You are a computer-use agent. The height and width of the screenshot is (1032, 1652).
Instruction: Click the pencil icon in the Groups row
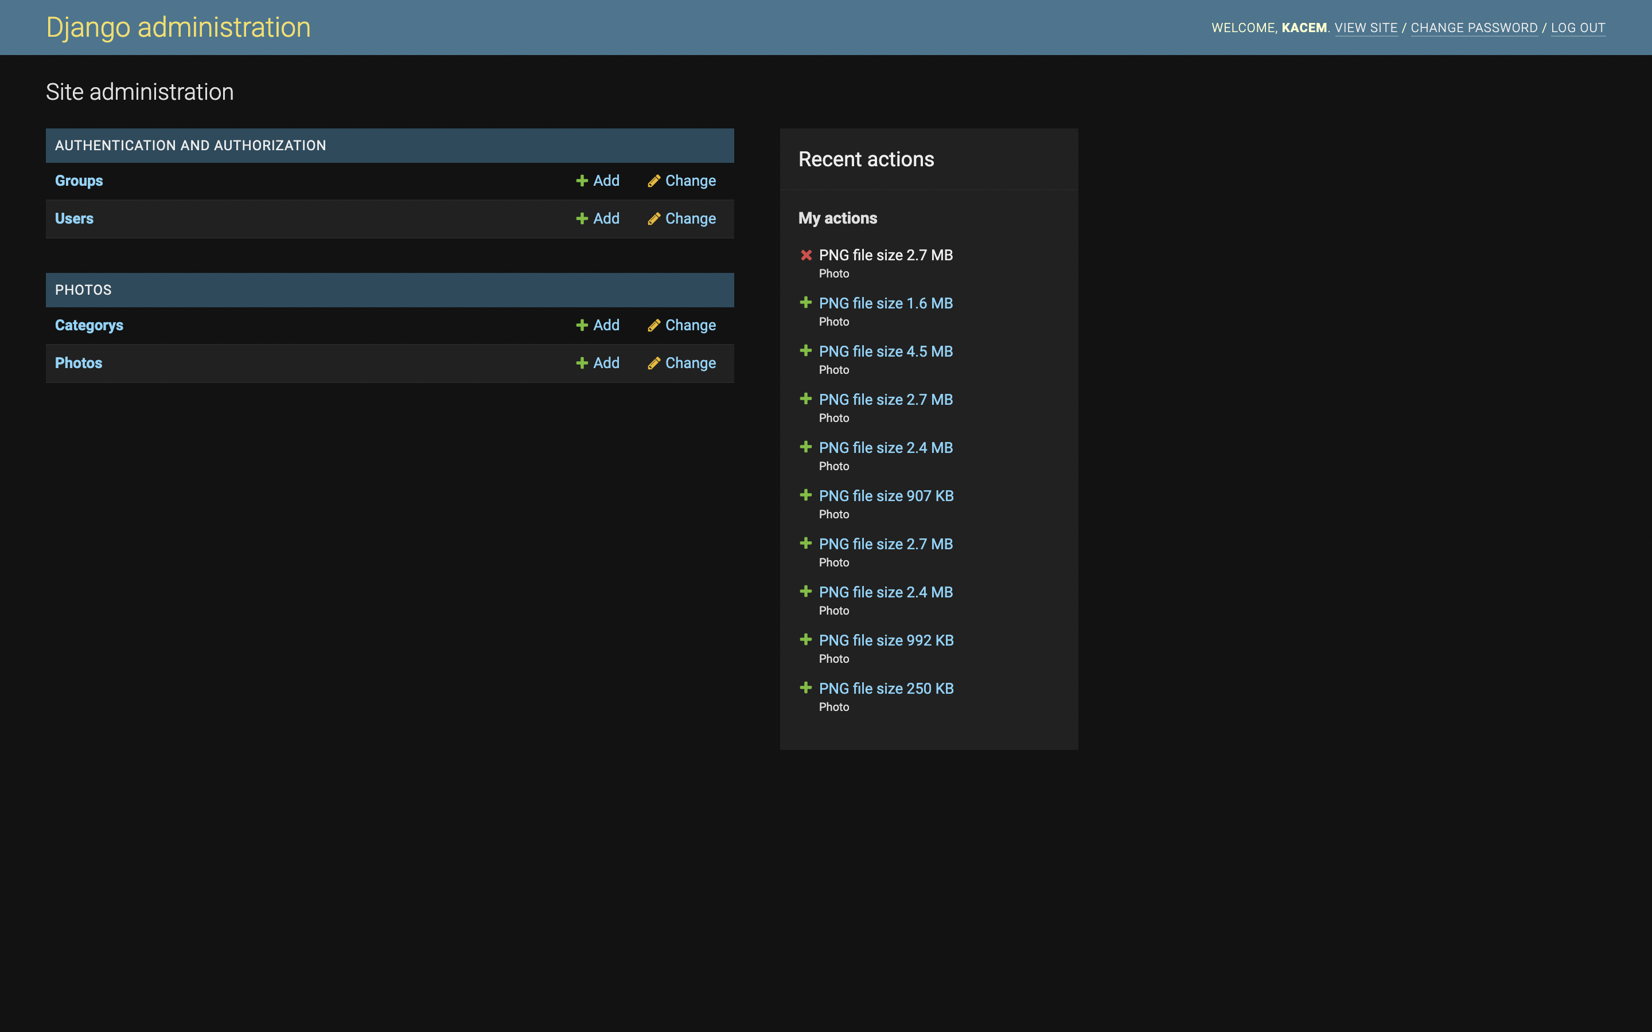point(654,181)
